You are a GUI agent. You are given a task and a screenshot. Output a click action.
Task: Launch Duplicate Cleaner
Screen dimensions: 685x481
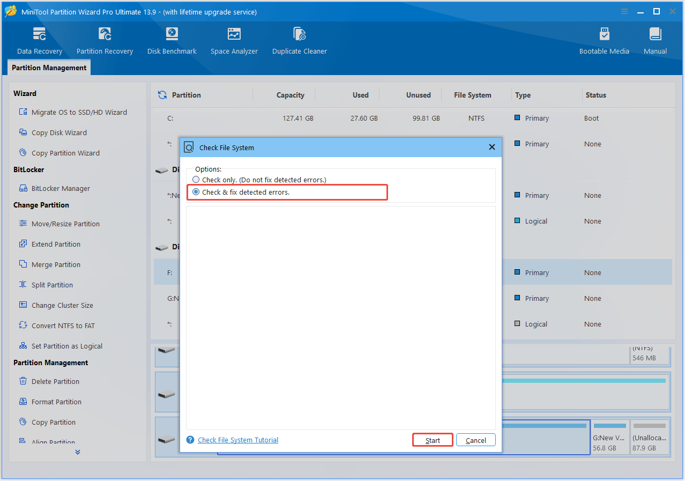(300, 41)
